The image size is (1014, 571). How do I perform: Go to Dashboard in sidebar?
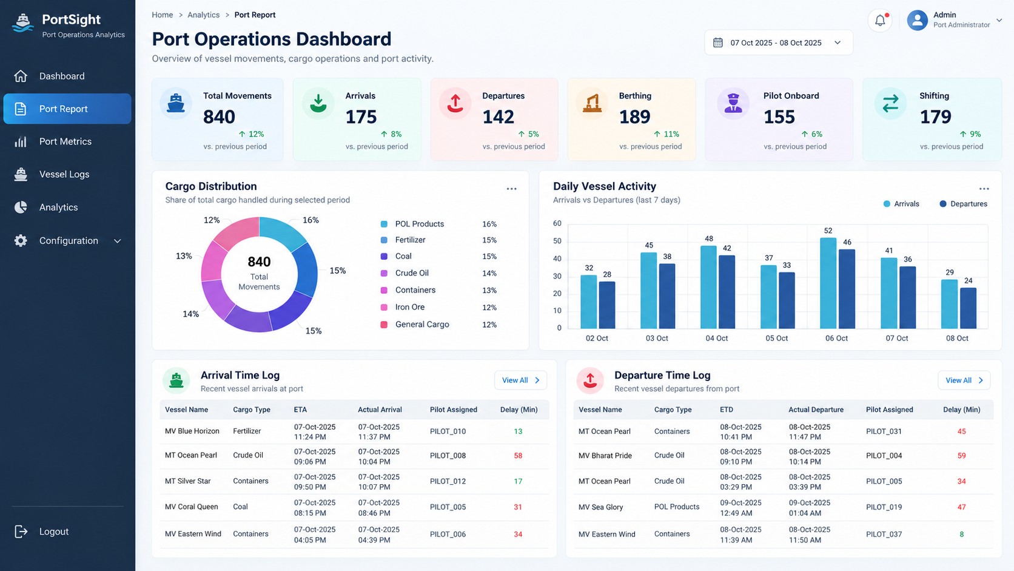click(67, 76)
